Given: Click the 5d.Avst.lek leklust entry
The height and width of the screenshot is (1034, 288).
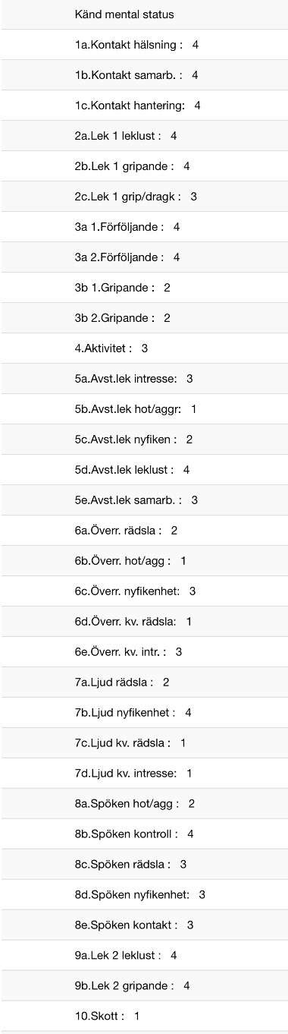Looking at the screenshot, I should (x=144, y=470).
